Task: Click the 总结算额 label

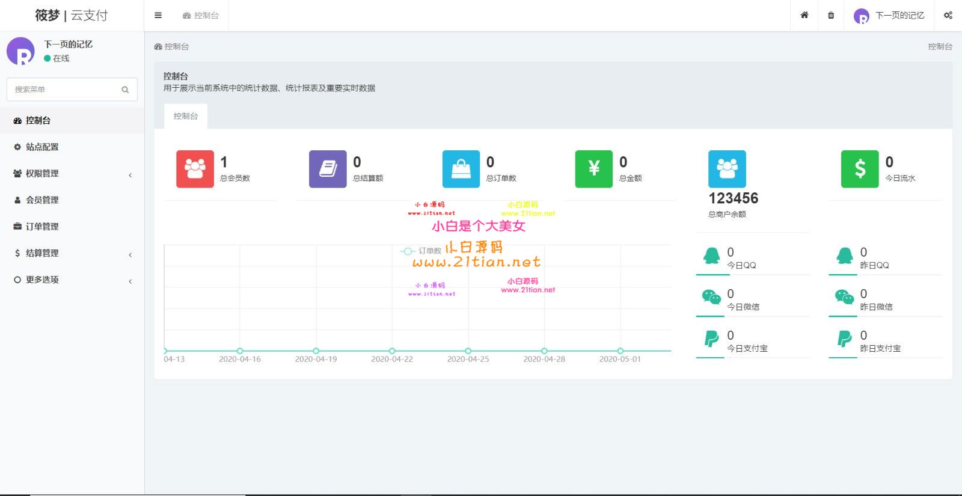Action: point(368,179)
